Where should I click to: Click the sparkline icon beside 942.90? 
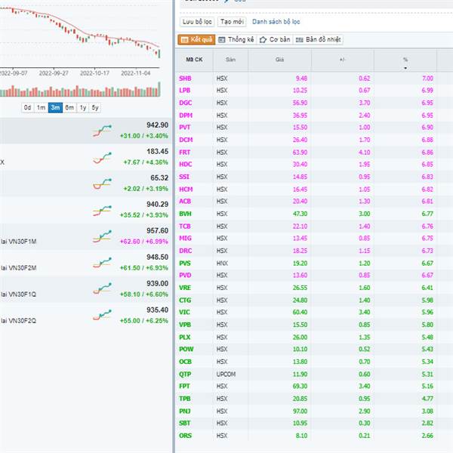point(102,131)
